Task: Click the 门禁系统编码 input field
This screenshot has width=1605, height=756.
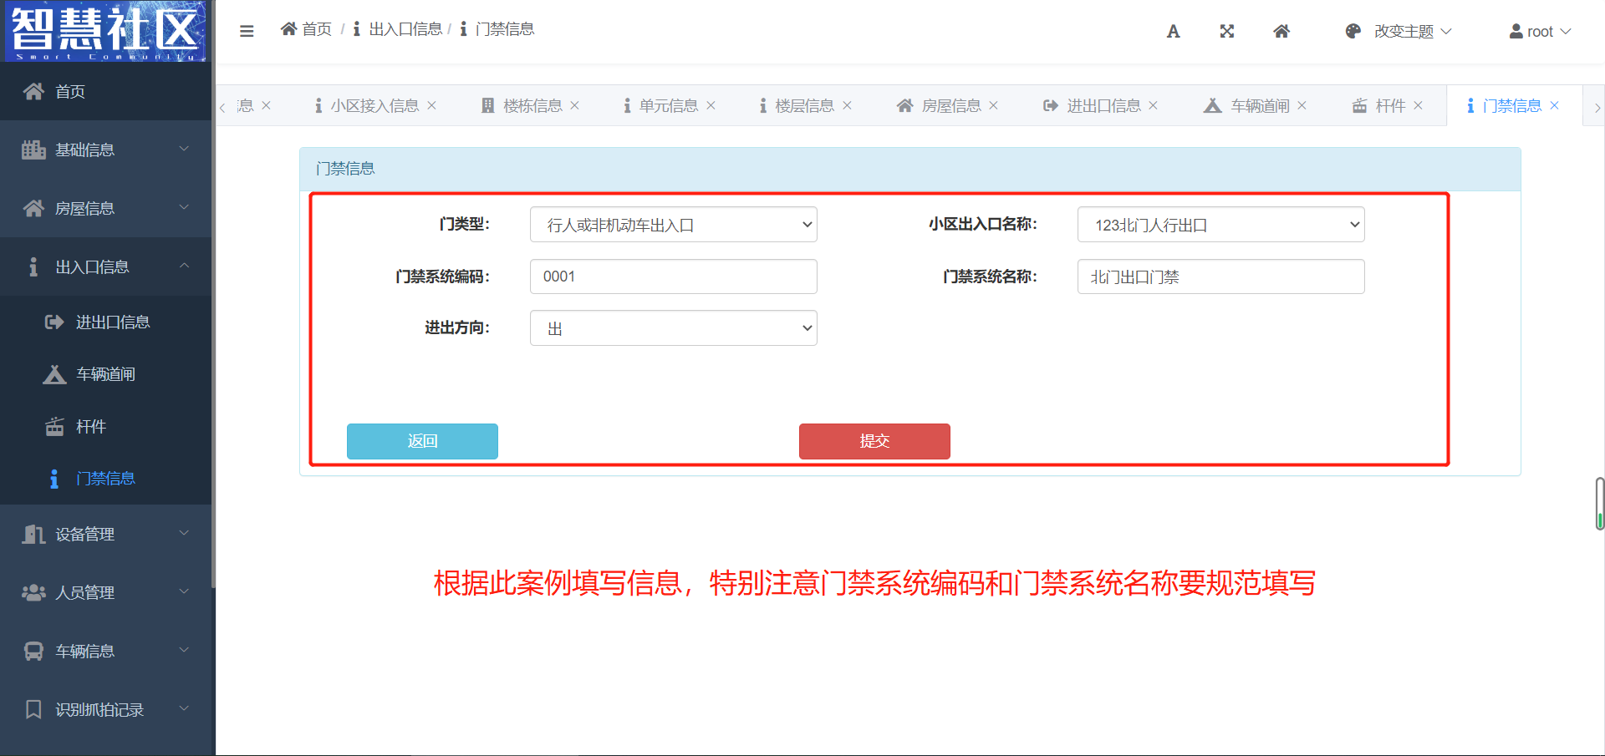Action: coord(673,277)
